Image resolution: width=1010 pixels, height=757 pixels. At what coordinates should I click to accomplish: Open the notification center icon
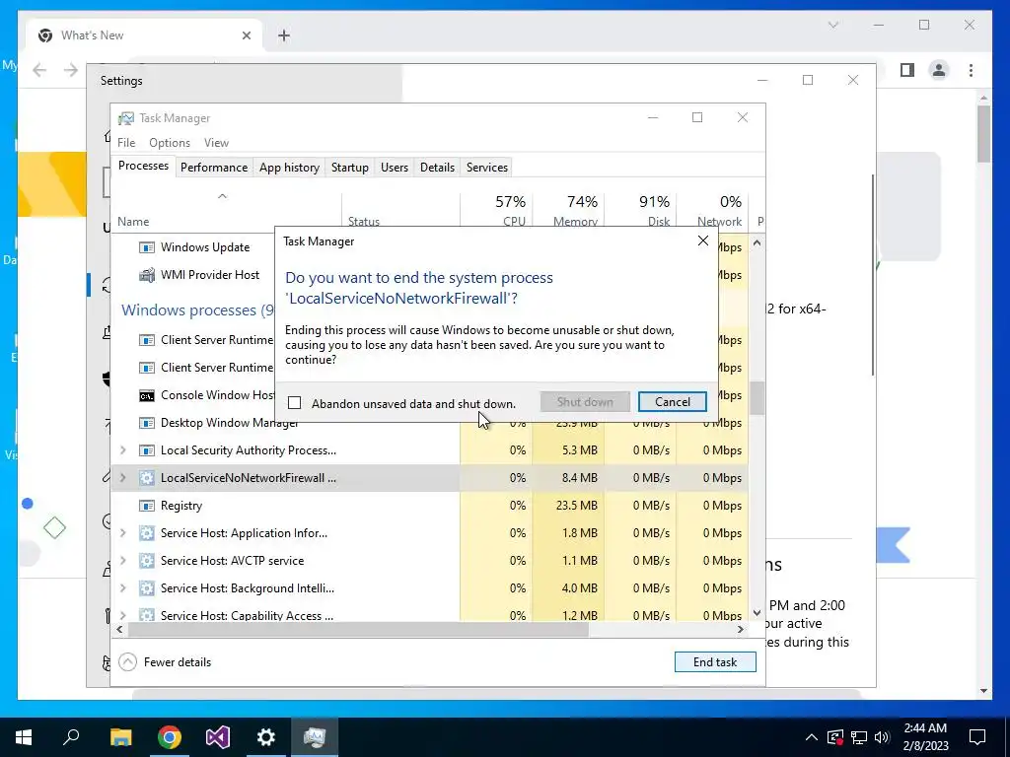[x=977, y=737]
